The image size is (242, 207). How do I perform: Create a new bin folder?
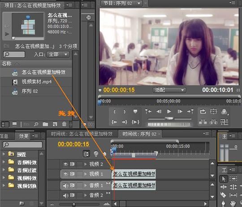[45, 124]
